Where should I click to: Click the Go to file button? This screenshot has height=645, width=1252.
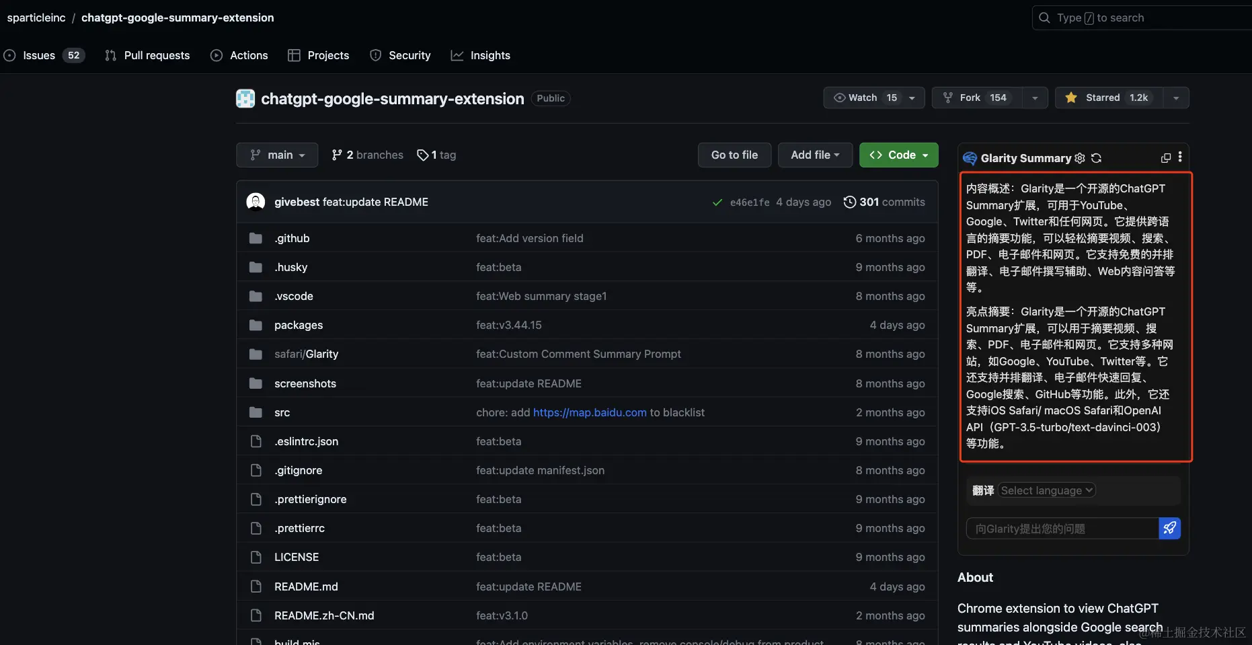734,155
